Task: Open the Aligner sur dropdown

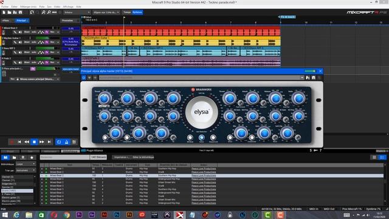Action: coord(106,12)
